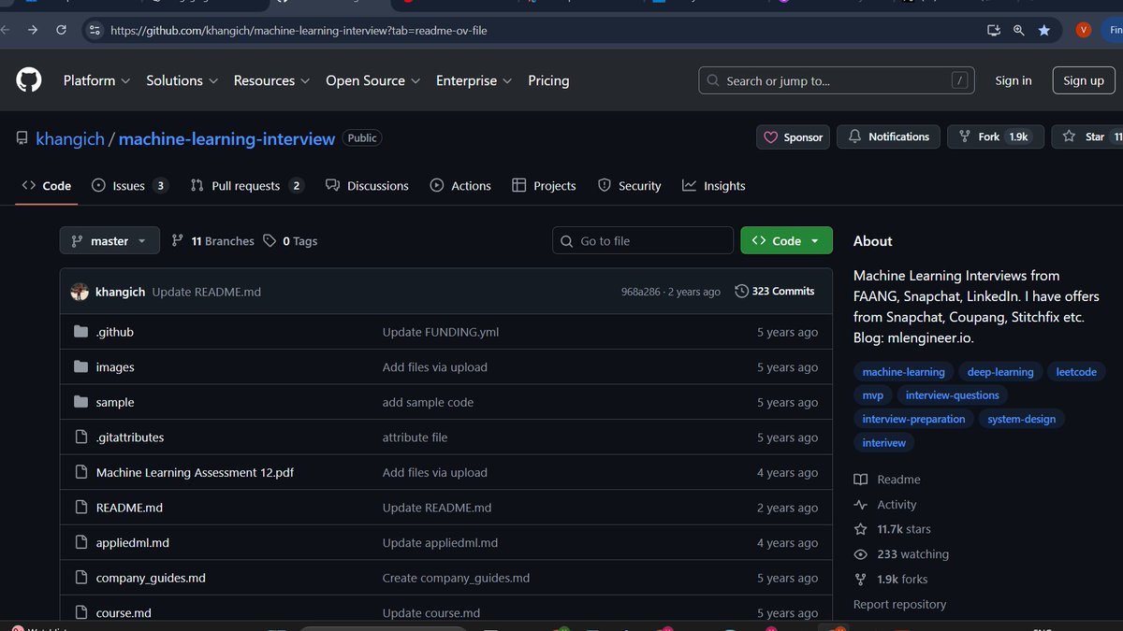Screen dimensions: 1123x631
Task: Reload the page with browser refresh icon
Action: (x=62, y=30)
